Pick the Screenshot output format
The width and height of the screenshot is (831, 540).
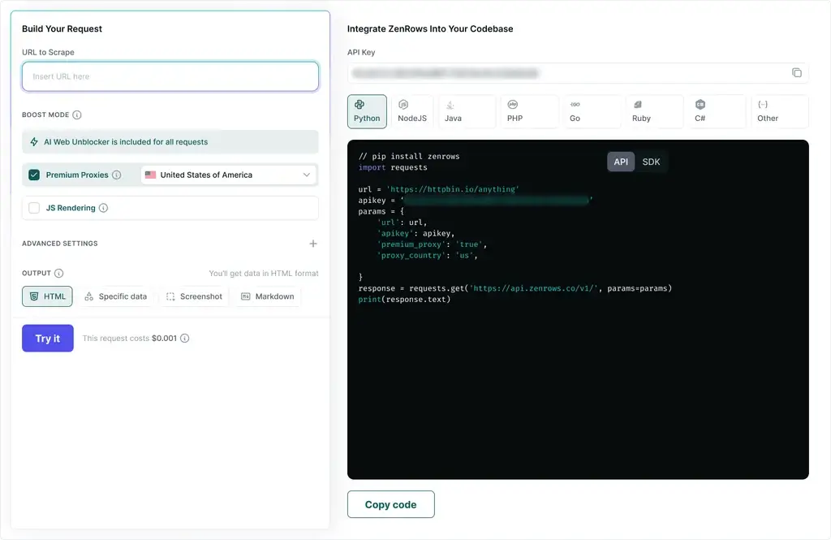193,296
